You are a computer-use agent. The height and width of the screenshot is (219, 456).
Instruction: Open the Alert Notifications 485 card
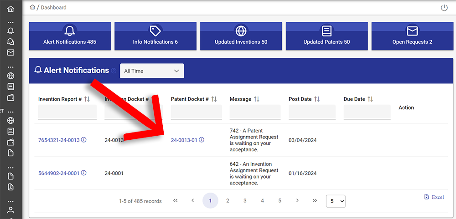pyautogui.click(x=70, y=36)
